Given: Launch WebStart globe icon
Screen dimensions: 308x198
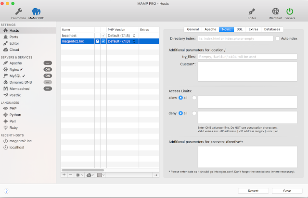Looking at the screenshot, I should (x=275, y=12).
